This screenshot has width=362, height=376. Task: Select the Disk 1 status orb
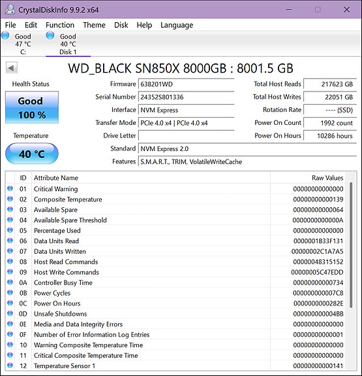(50, 36)
